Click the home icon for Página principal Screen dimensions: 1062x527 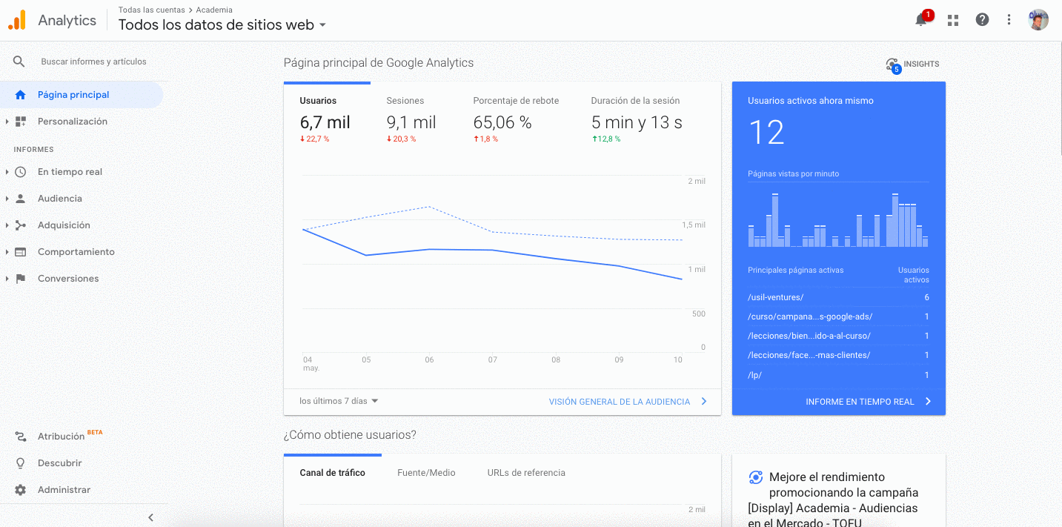[x=20, y=95]
